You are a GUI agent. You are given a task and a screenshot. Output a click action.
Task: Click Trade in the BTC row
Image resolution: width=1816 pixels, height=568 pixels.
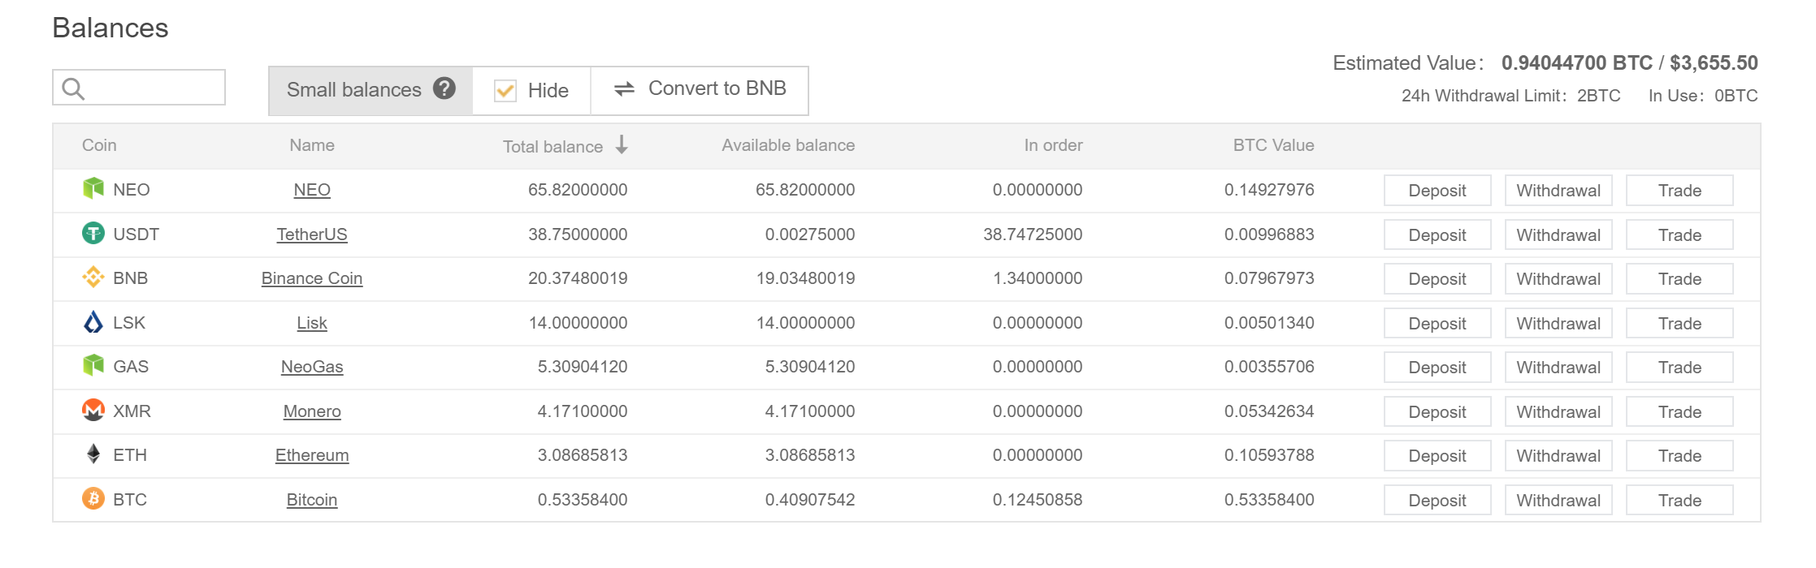pos(1679,501)
